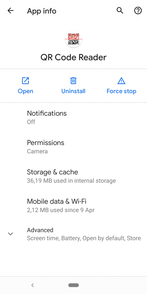
Task: Click the Force stop warning triangle icon
Action: pos(121,81)
